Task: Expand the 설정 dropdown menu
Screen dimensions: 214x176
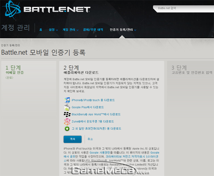Action: click(x=53, y=30)
